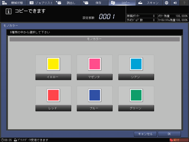Click the モノカラー gray header bar
The height and width of the screenshot is (142, 189).
(x=95, y=39)
